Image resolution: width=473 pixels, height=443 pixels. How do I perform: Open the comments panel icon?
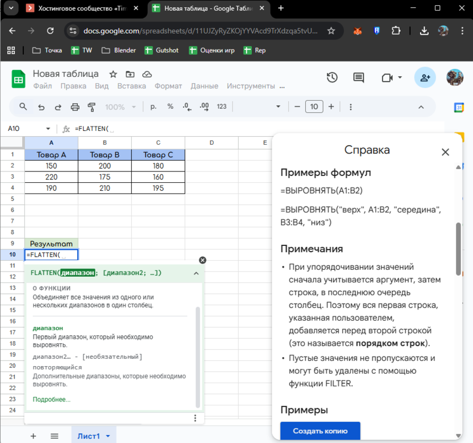(x=358, y=77)
